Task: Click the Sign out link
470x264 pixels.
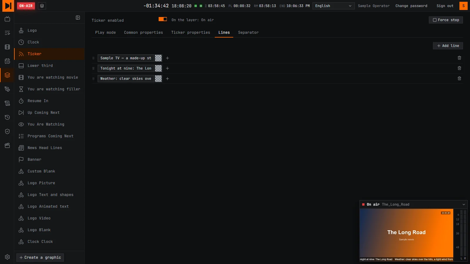Action: point(445,6)
